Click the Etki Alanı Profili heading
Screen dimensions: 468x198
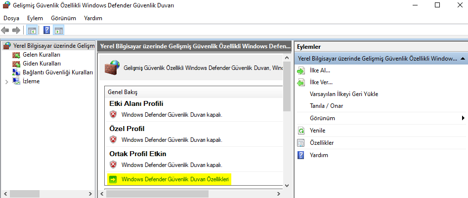(136, 103)
